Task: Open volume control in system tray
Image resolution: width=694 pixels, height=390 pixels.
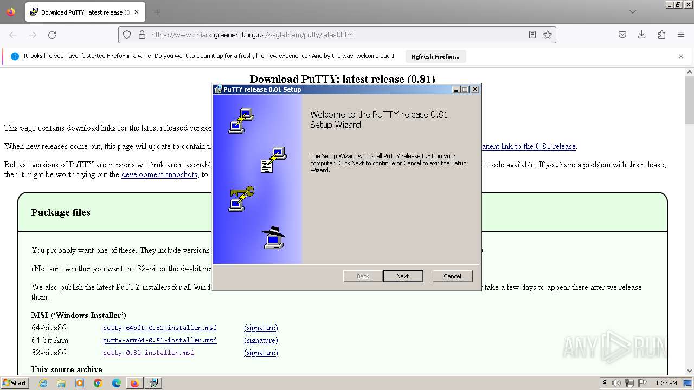Action: 616,383
